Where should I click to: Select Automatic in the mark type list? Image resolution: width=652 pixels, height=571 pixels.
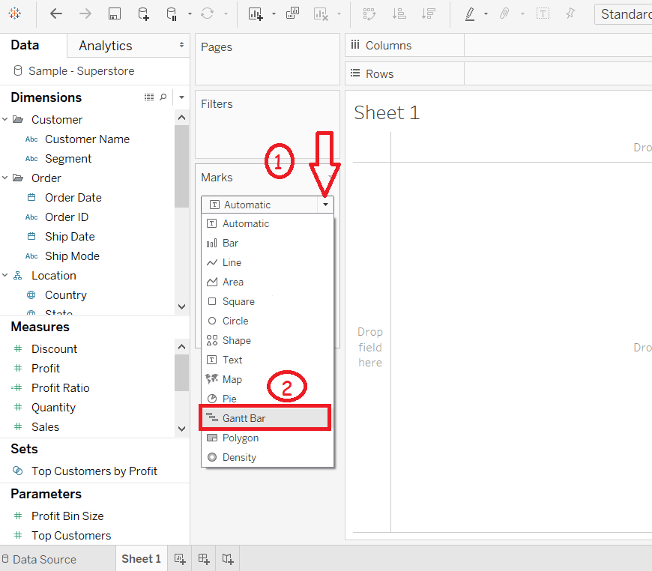coord(267,223)
